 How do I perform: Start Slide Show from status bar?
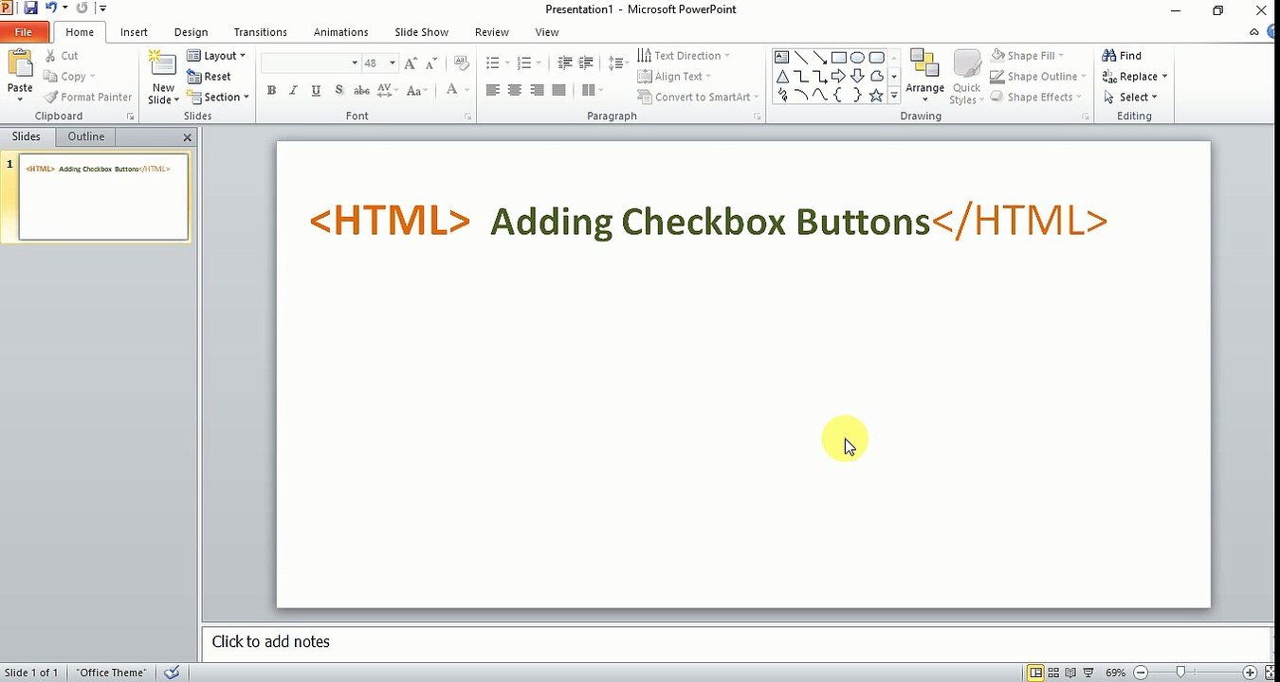coord(1088,673)
